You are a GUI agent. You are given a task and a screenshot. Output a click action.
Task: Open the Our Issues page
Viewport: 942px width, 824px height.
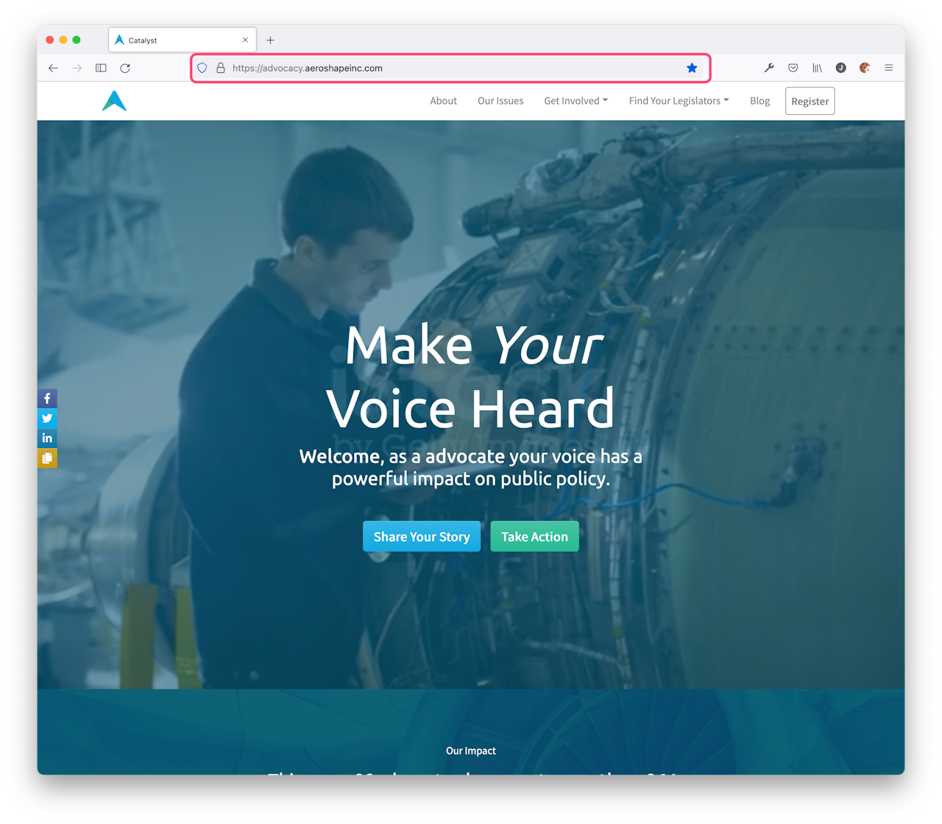pos(500,101)
